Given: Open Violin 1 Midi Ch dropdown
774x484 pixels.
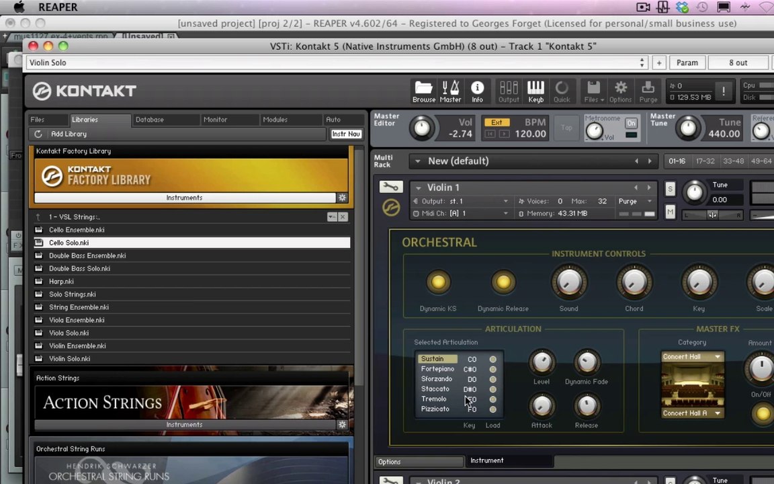Looking at the screenshot, I should pyautogui.click(x=505, y=213).
